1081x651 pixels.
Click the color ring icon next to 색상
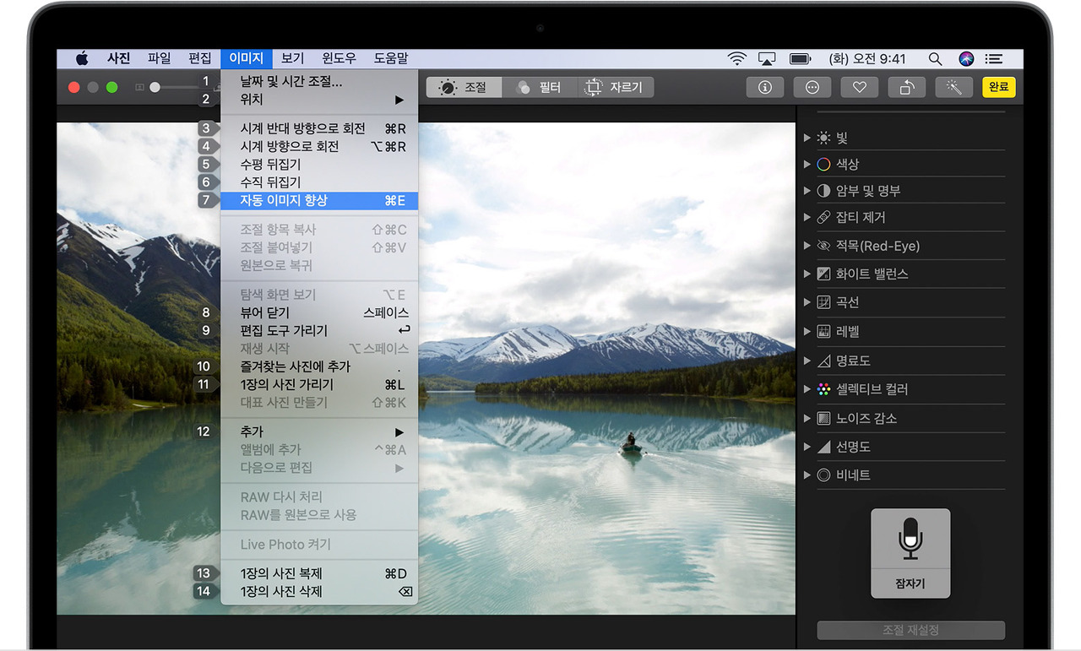tap(823, 164)
